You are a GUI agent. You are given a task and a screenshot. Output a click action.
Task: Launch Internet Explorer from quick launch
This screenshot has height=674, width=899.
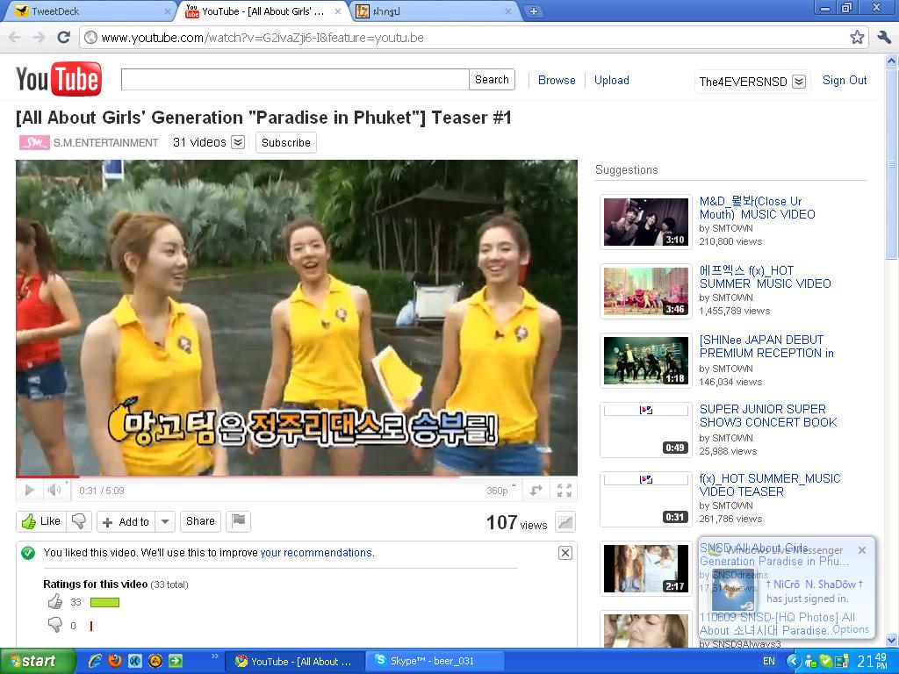click(95, 661)
